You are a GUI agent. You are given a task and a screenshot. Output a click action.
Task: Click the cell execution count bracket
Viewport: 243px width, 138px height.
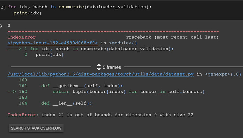[3, 7]
